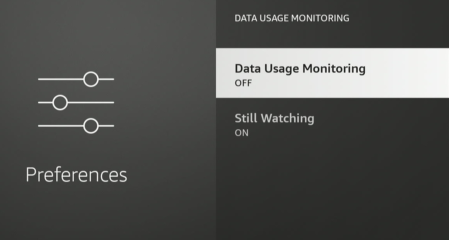
Task: Click the OFF status under Data Usage Monitoring
Action: tap(243, 83)
